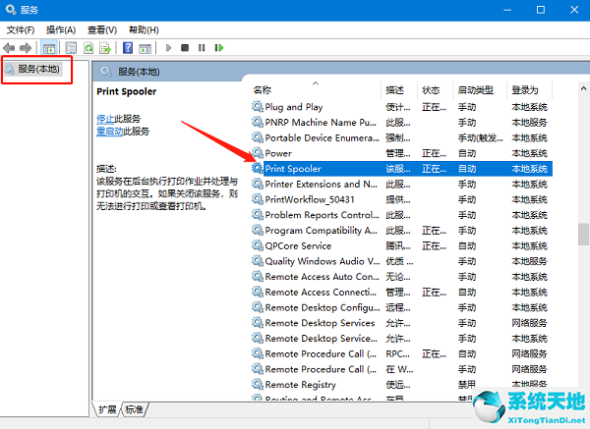Click the Export list toolbar icon
This screenshot has width=590, height=429.
coord(105,48)
